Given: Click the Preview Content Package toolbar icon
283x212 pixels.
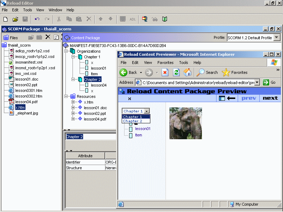Looking at the screenshot, I should 145,19.
